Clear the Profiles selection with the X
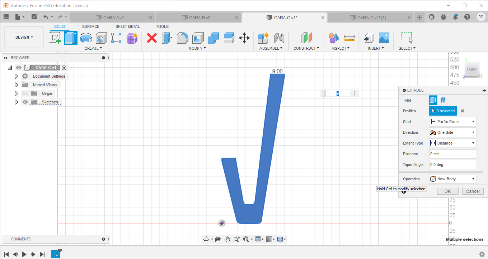 463,111
